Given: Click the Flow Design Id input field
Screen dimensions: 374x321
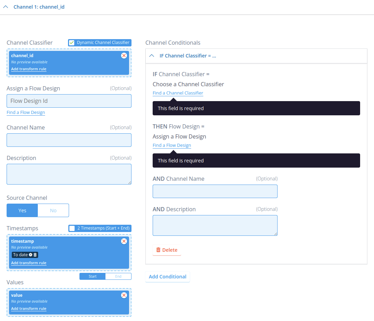Looking at the screenshot, I should (69, 101).
